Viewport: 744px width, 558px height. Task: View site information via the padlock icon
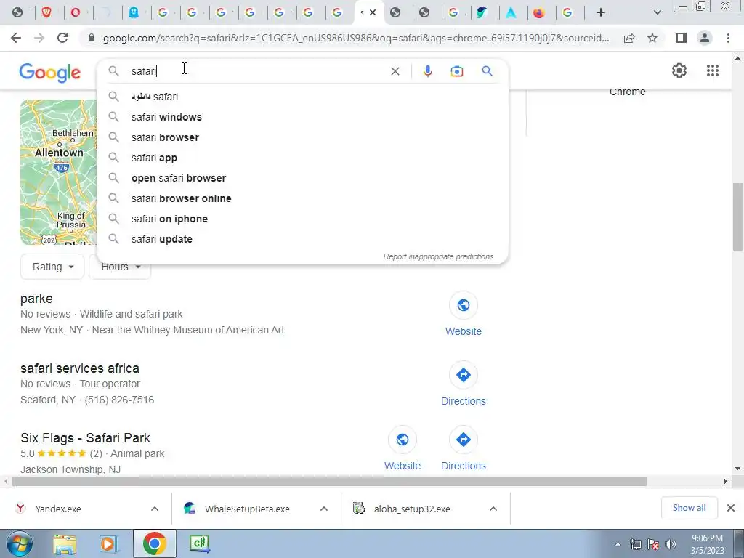coord(92,38)
